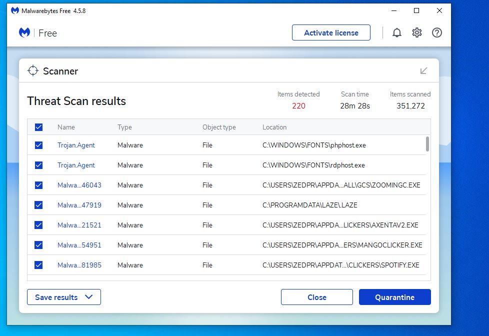
Task: Uncheck the LAZE\.LAZE row checkbox
Action: pos(38,205)
